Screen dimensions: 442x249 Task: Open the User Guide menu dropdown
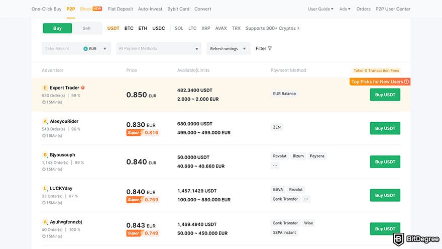320,9
